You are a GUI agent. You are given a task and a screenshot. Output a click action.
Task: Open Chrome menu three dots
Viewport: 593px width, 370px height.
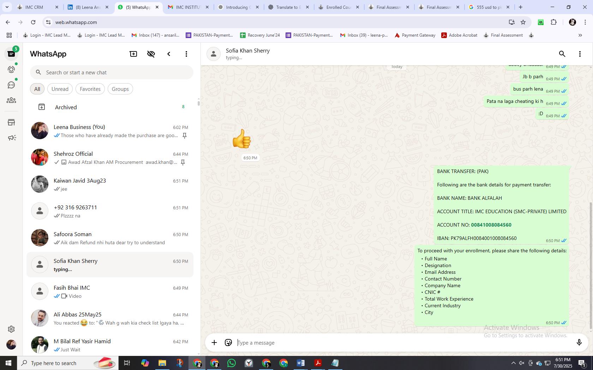pyautogui.click(x=585, y=22)
